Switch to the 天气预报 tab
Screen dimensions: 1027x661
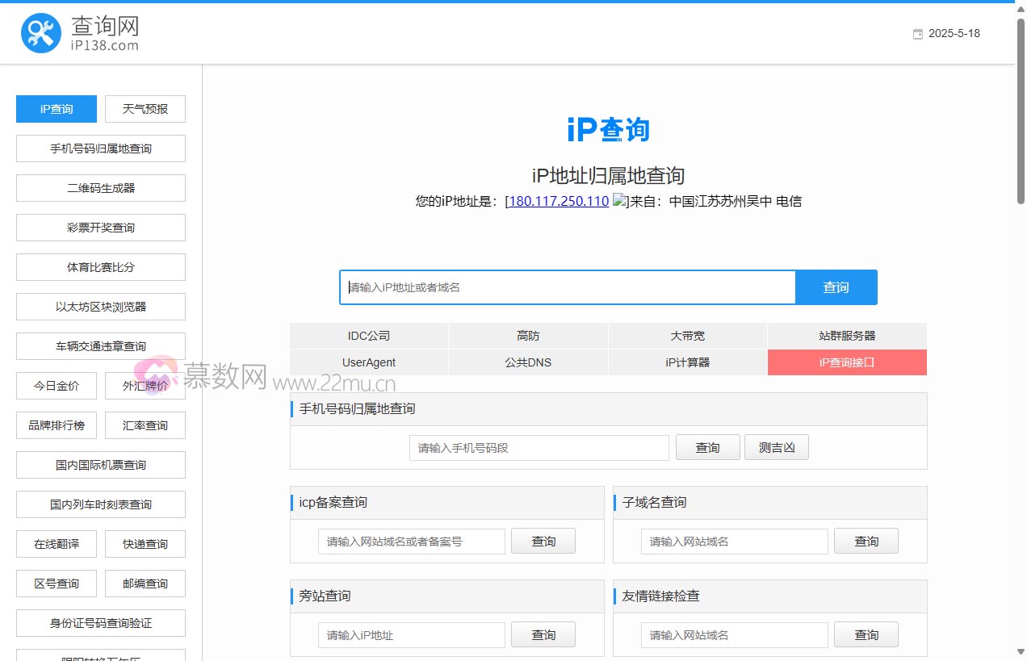tap(145, 108)
